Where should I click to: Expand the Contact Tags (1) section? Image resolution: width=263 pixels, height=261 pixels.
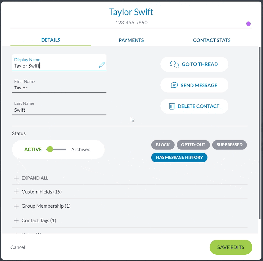(130, 220)
